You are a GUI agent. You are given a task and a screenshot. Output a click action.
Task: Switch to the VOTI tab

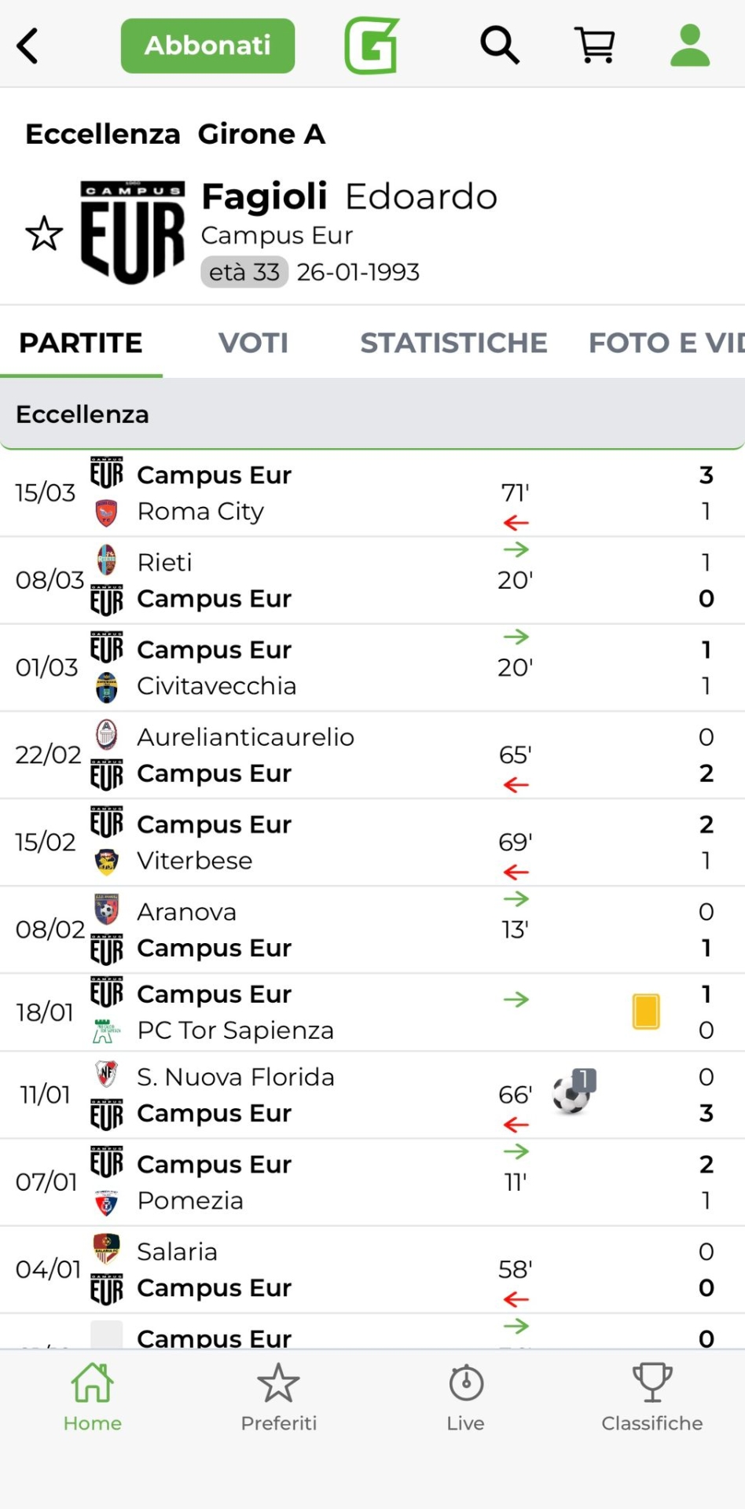(253, 343)
